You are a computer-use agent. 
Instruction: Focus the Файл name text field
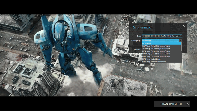click(159, 36)
